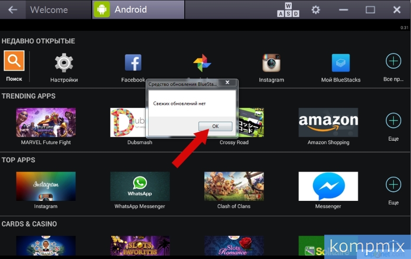Open the Facebook app icon
Screen dimensions: 411x259
pyautogui.click(x=133, y=63)
